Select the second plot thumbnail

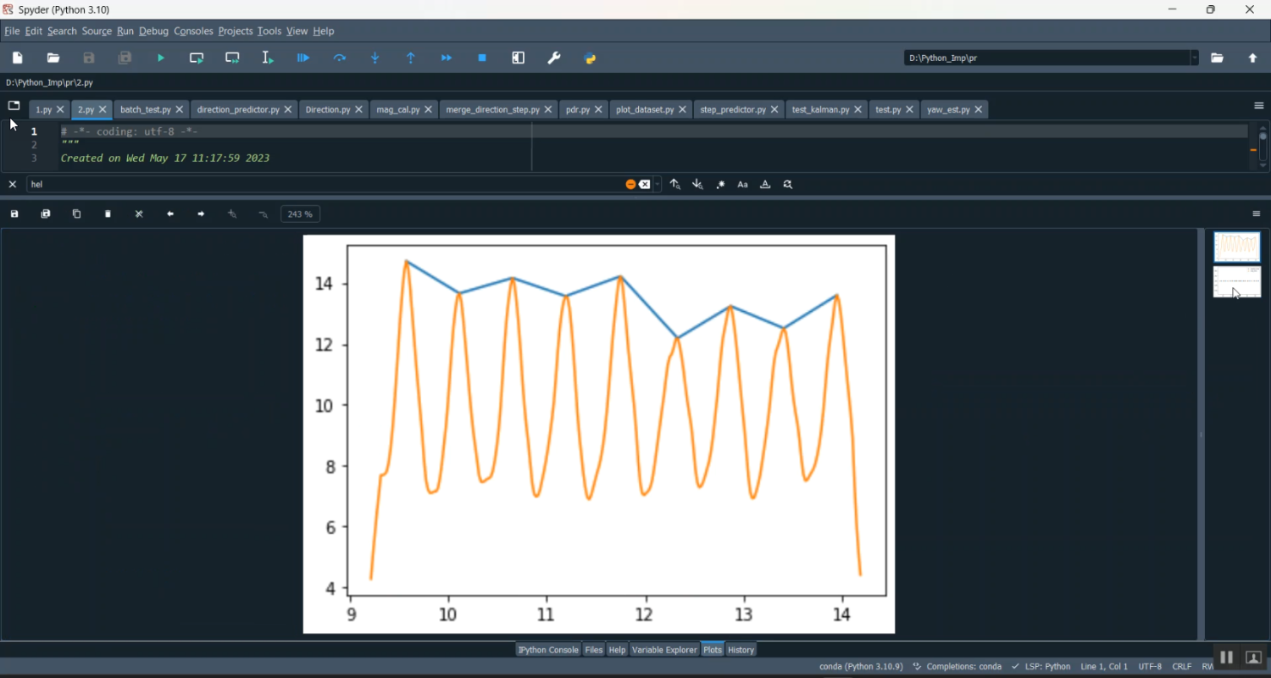pos(1236,282)
